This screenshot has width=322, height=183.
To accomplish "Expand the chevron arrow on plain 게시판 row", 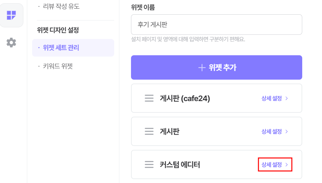I will click(x=287, y=132).
